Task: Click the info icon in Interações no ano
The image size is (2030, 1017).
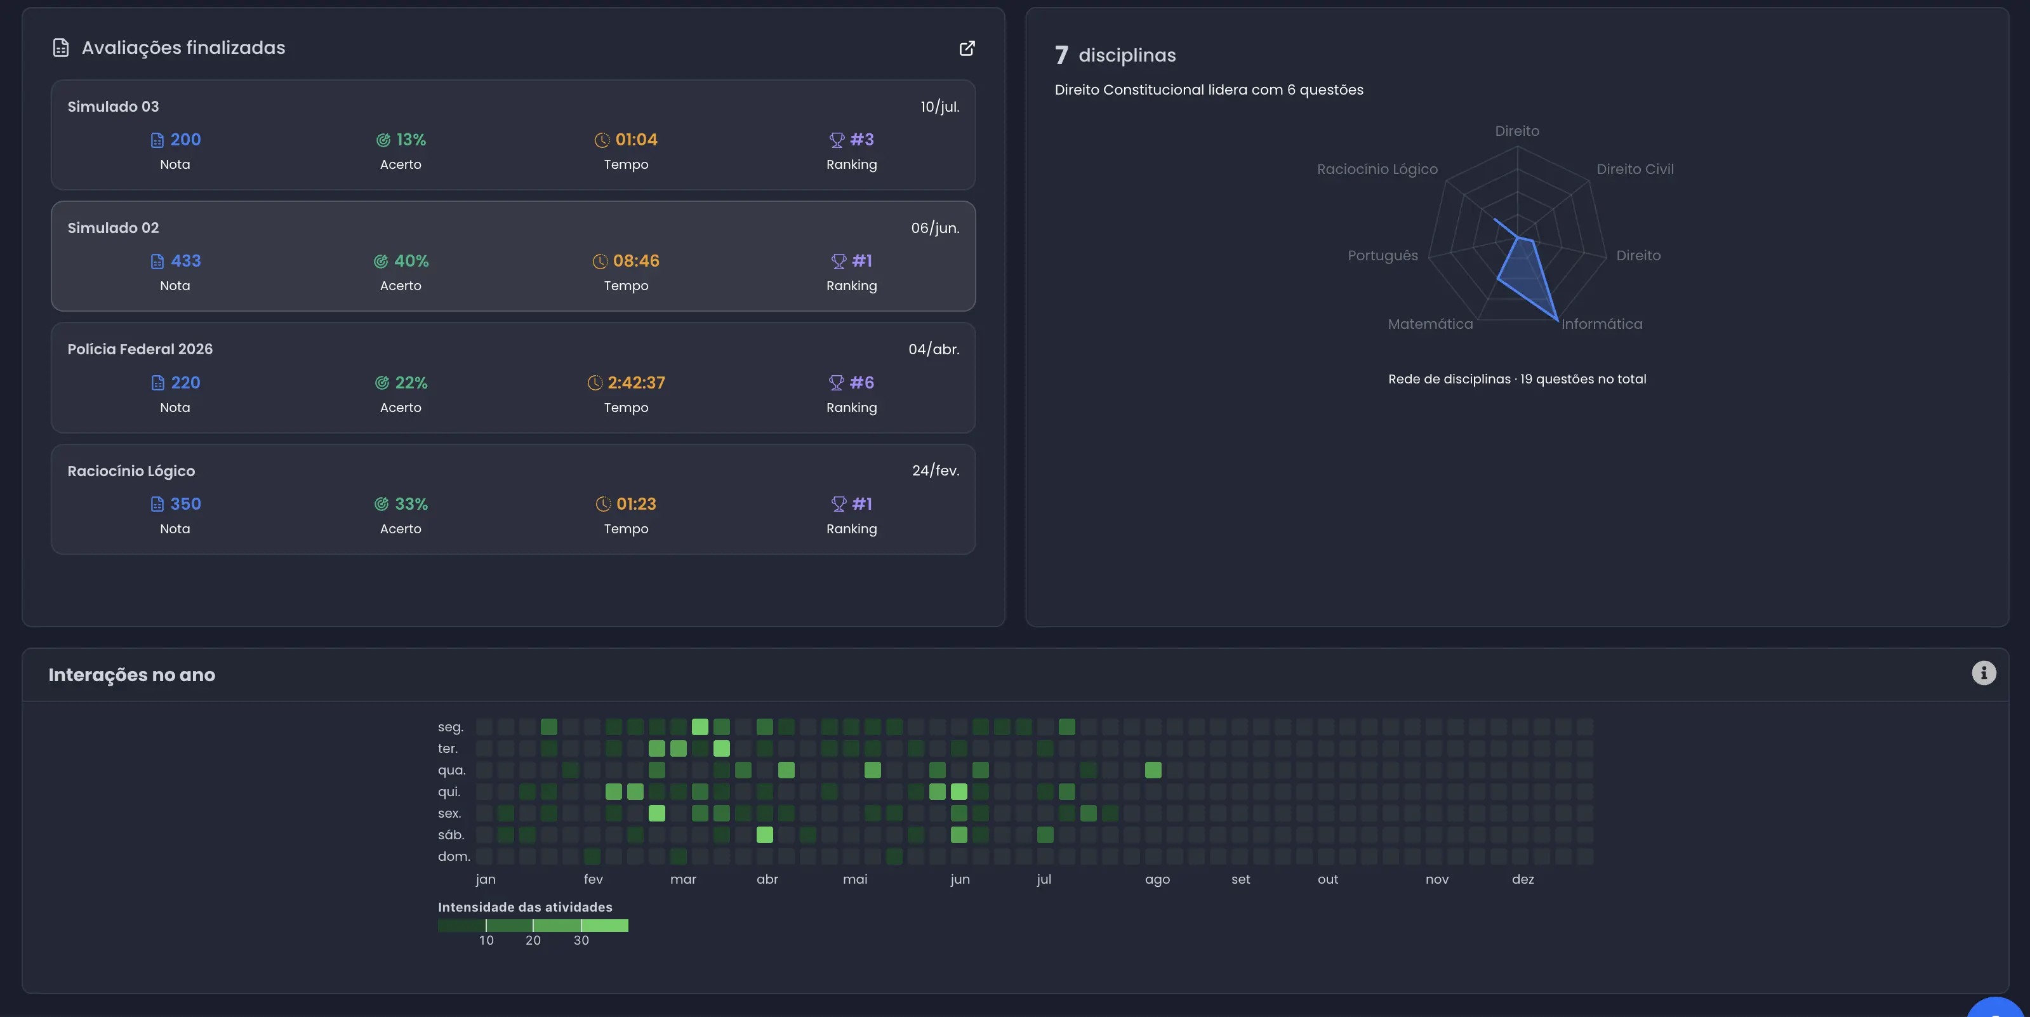Action: click(x=1984, y=672)
